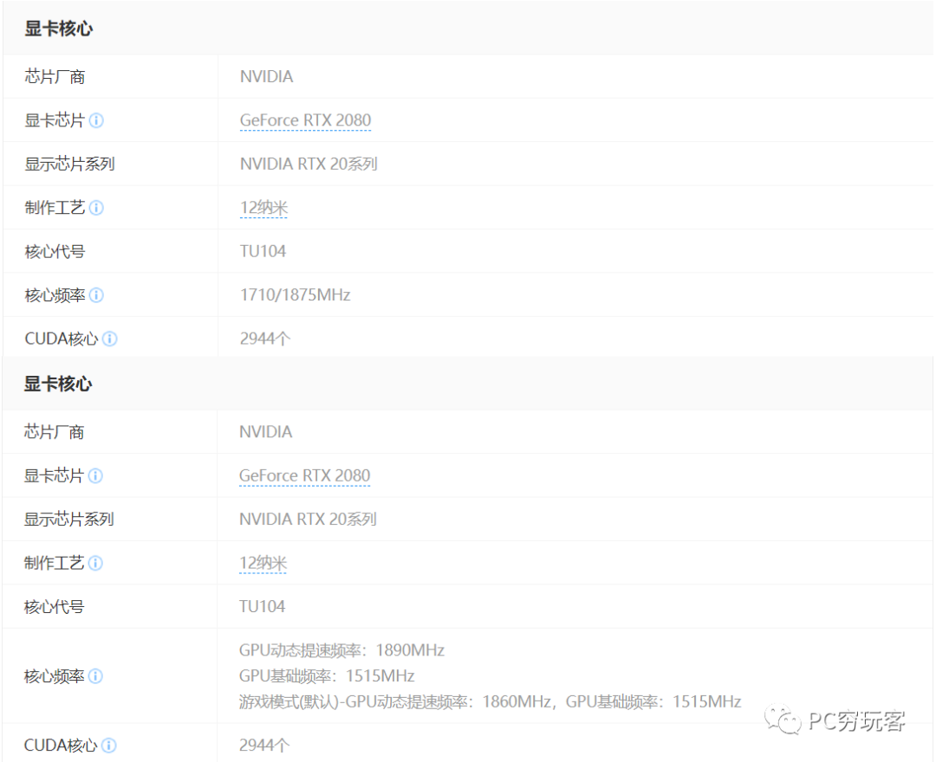Screen dimensions: 936x762
Task: Click info icon beside 制作工艺 in upper table
Action: coord(96,208)
